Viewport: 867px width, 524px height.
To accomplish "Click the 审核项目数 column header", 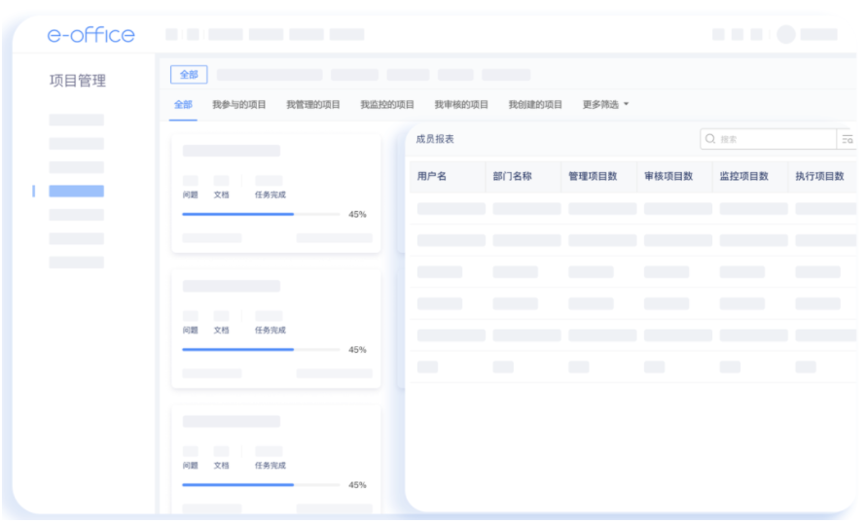I will pos(668,176).
